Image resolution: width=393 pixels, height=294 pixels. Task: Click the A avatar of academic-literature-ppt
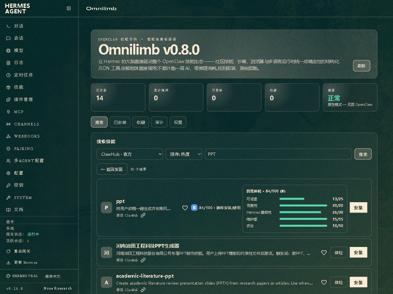tap(106, 282)
